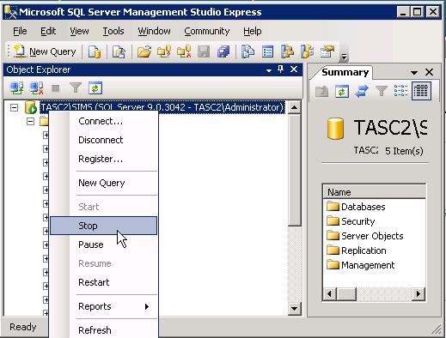Viewport: 446px width, 338px height.
Task: Open the Tools menu
Action: pos(113,31)
